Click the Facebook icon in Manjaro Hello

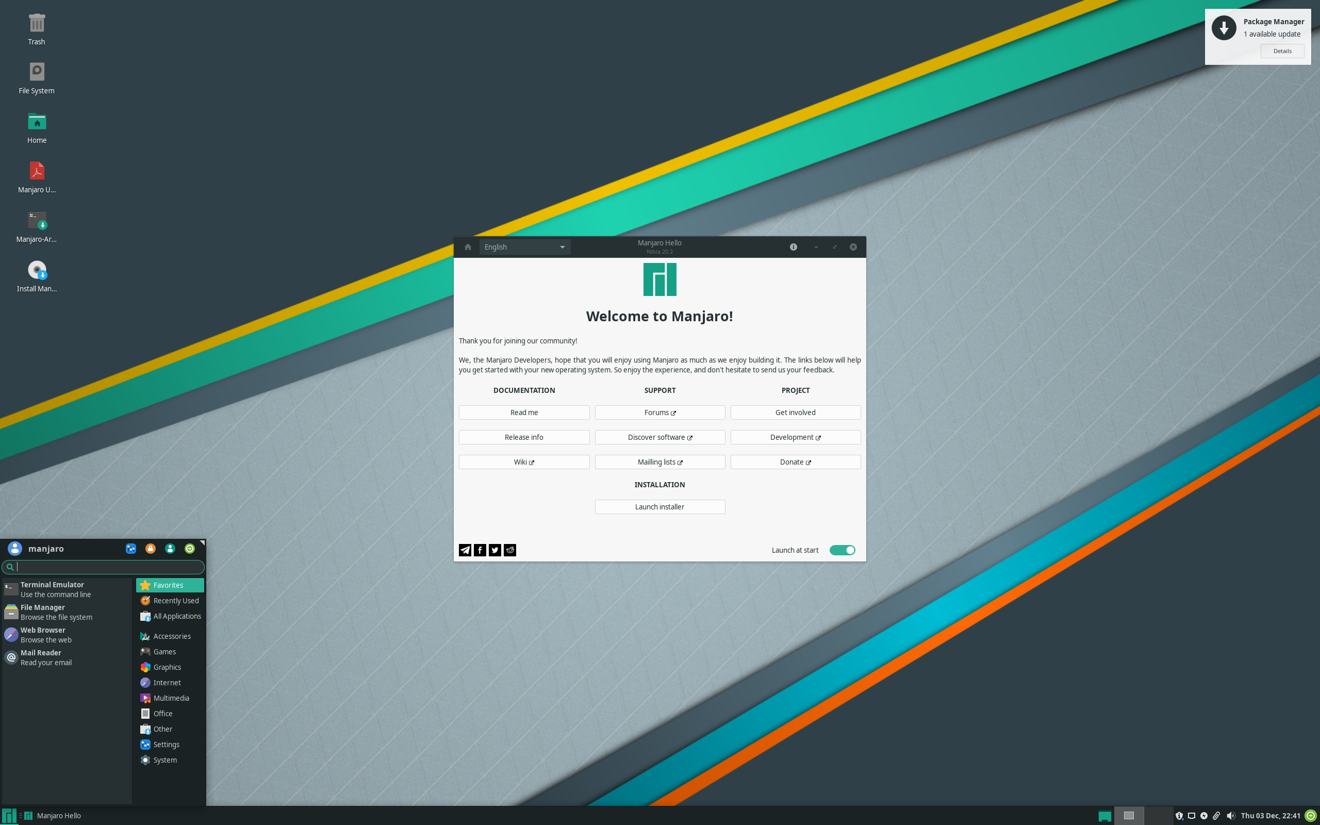[x=480, y=549]
